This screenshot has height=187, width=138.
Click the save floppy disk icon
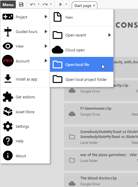[x=21, y=4]
